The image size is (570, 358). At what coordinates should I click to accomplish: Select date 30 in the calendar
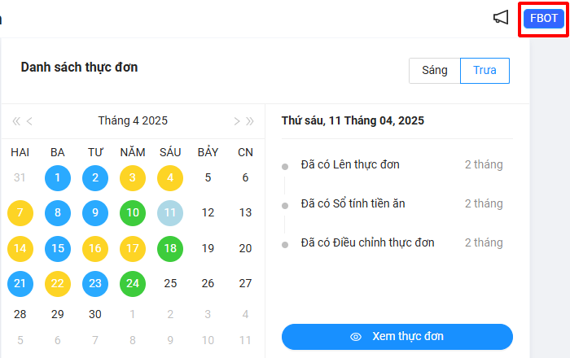[95, 314]
